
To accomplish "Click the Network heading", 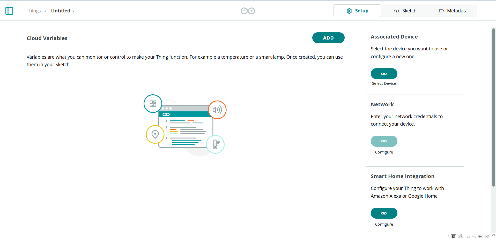I will click(x=382, y=104).
